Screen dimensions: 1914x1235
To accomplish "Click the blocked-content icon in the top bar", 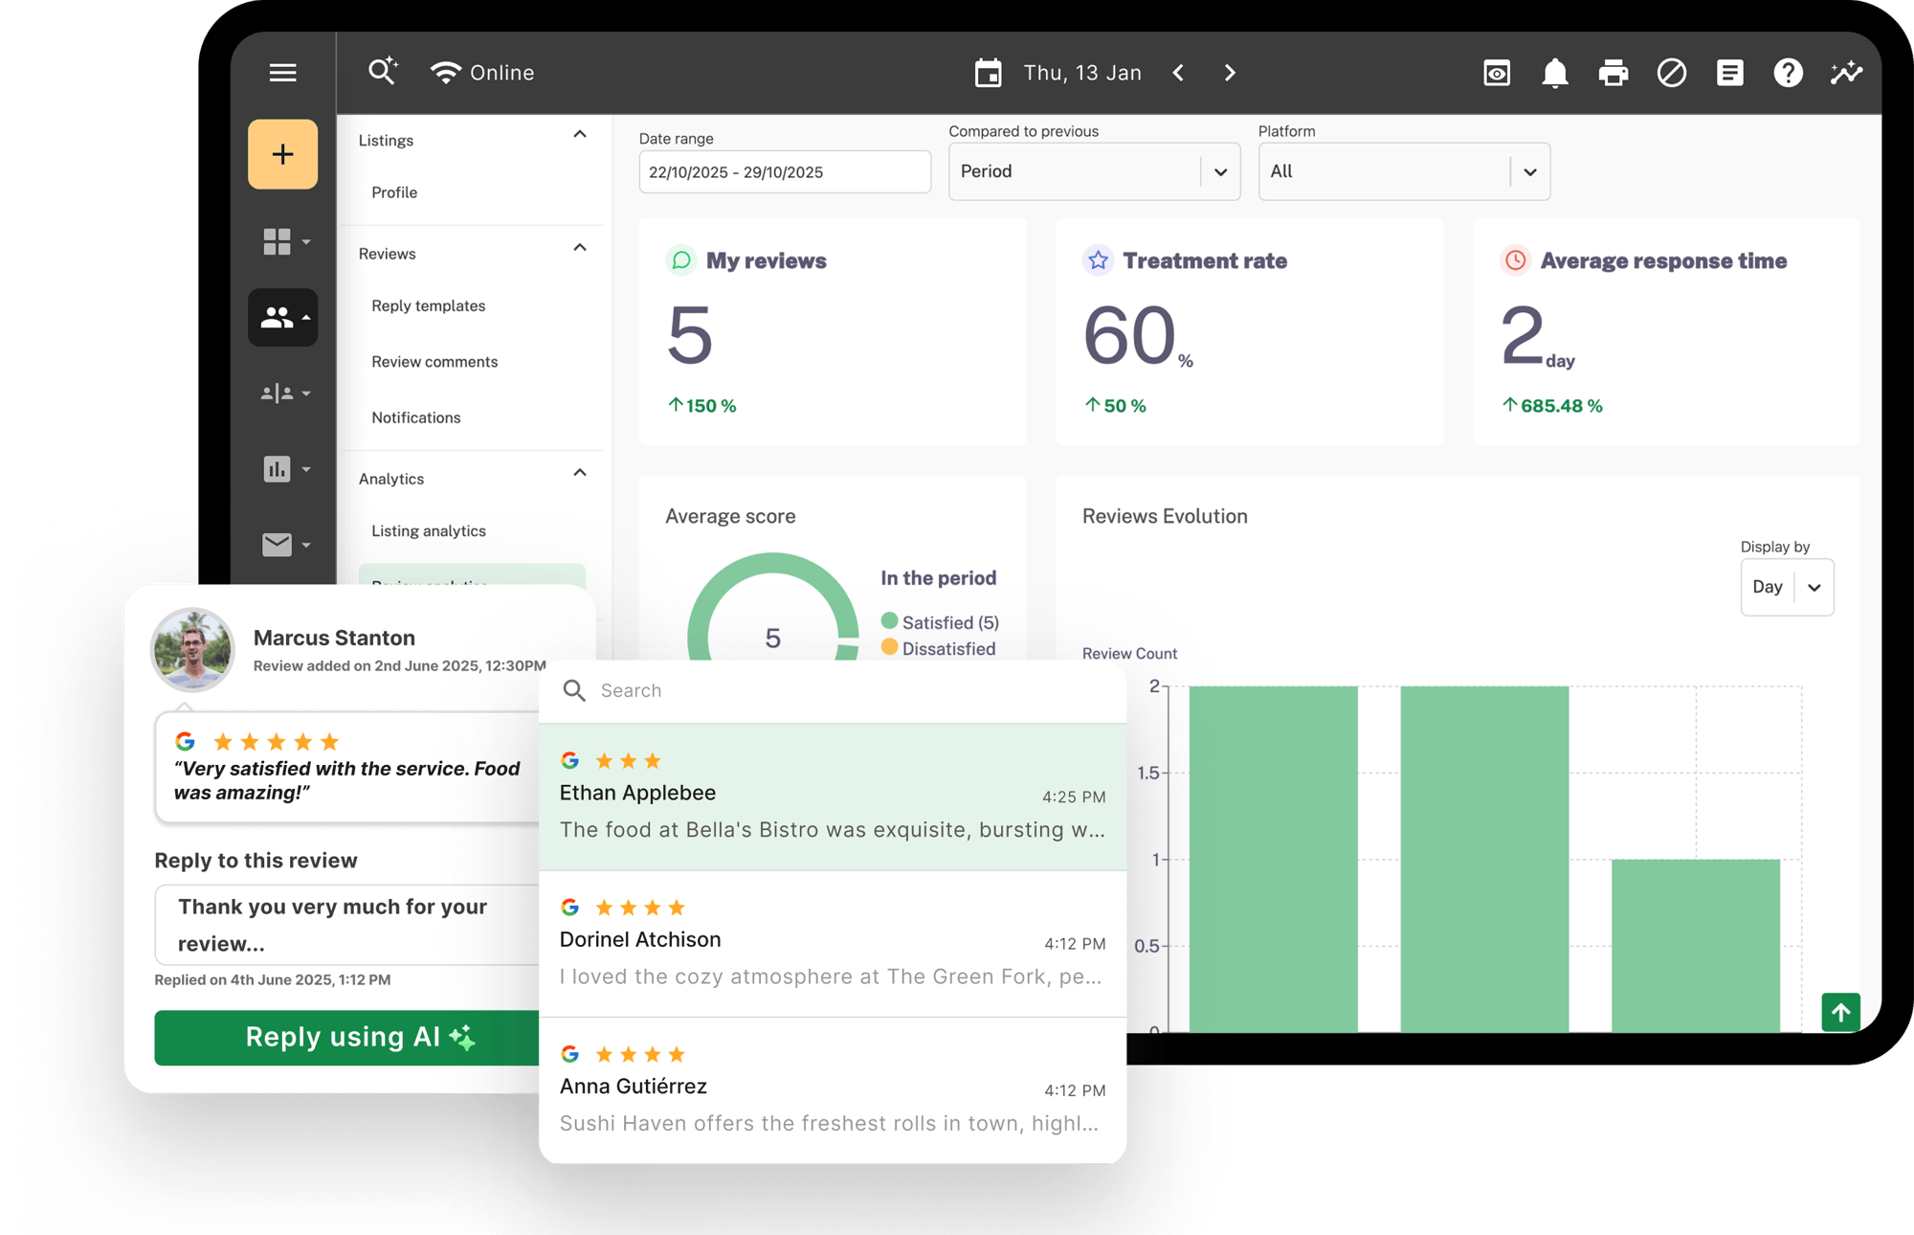I will coord(1672,73).
